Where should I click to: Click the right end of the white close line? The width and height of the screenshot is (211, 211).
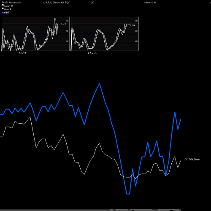coord(181,161)
